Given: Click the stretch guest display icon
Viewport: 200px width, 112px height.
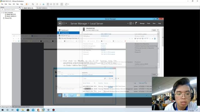Looking at the screenshot, I should point(66,4).
